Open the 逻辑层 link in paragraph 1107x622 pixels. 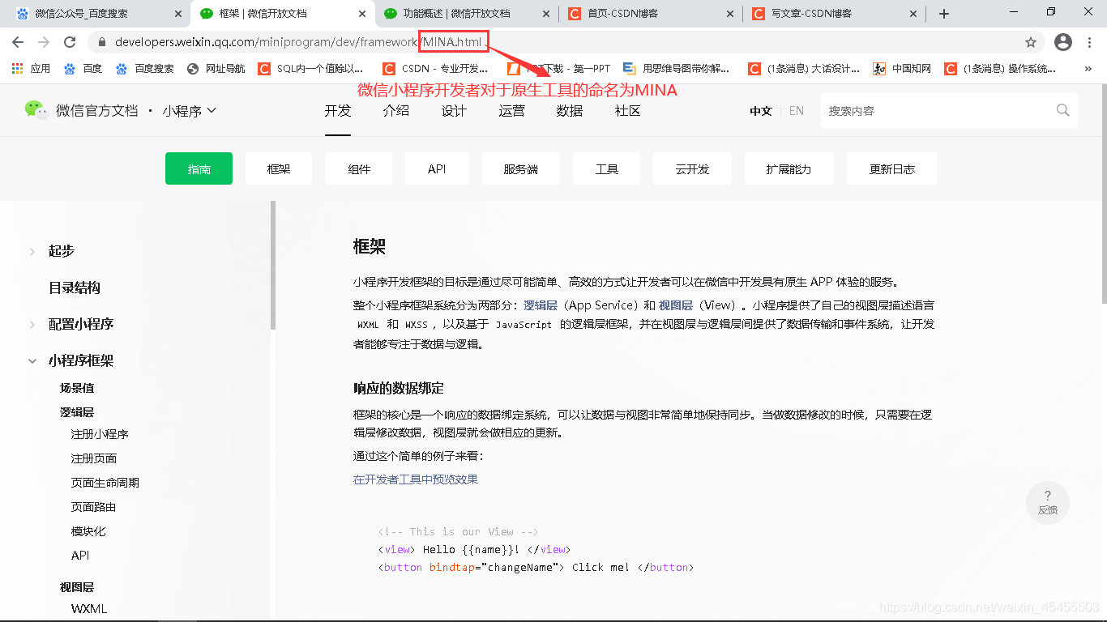click(541, 305)
